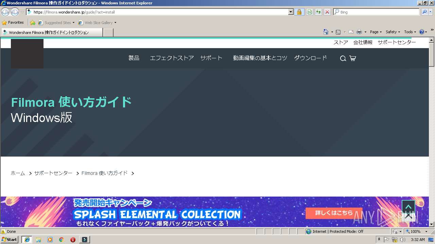The image size is (435, 244).
Task: Show hidden system tray icons arrow
Action: coord(379,239)
